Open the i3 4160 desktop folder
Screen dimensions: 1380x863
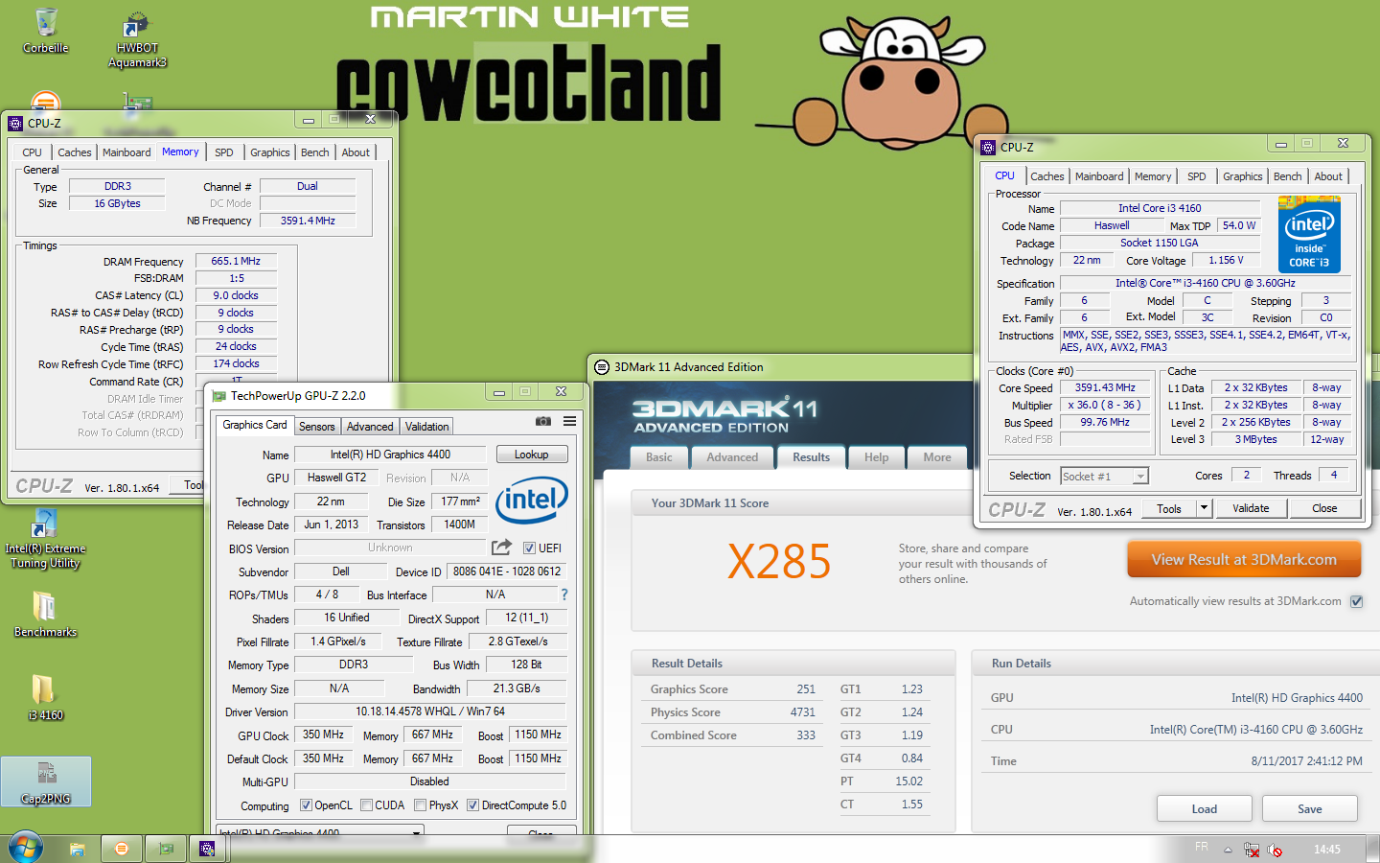click(x=45, y=697)
